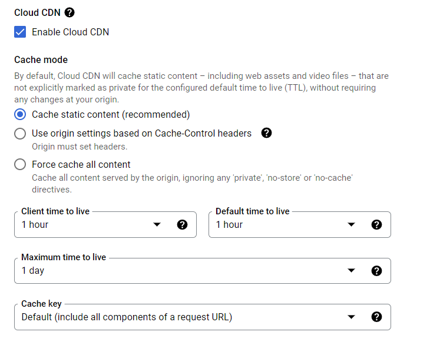Click the 'Default (include all components...)' cache key value

(x=127, y=317)
